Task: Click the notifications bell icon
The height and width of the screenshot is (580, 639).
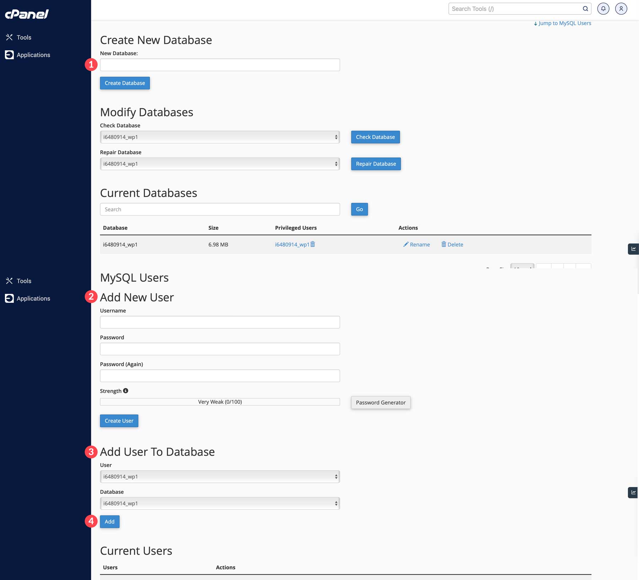Action: 603,9
